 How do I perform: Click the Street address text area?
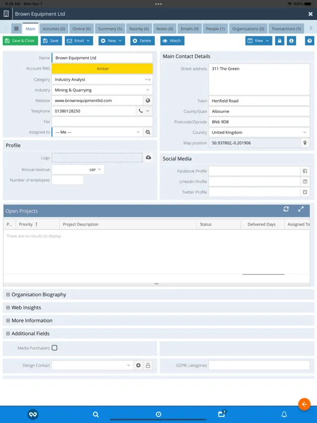coord(259,79)
